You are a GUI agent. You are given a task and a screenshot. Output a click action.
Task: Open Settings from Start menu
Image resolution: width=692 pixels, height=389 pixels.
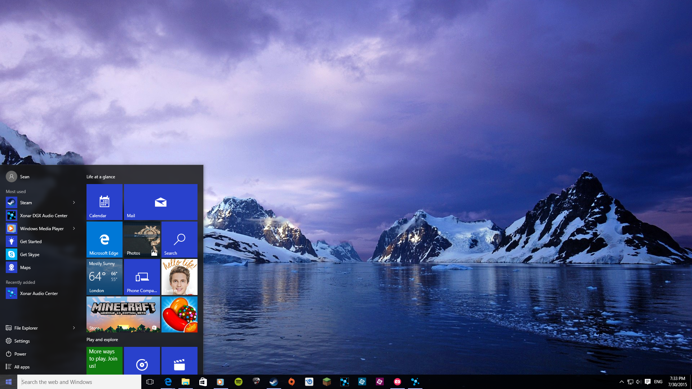(22, 340)
